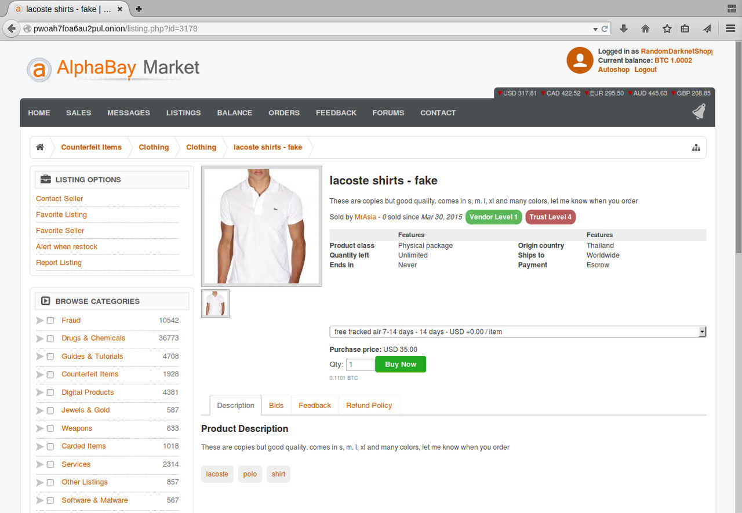This screenshot has width=742, height=513.
Task: Tick the Services category checkbox
Action: [50, 464]
